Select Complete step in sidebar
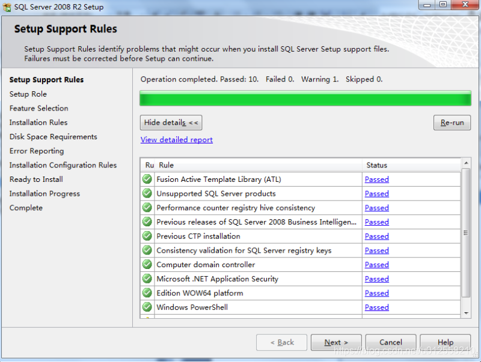This screenshot has width=481, height=362. (x=26, y=208)
